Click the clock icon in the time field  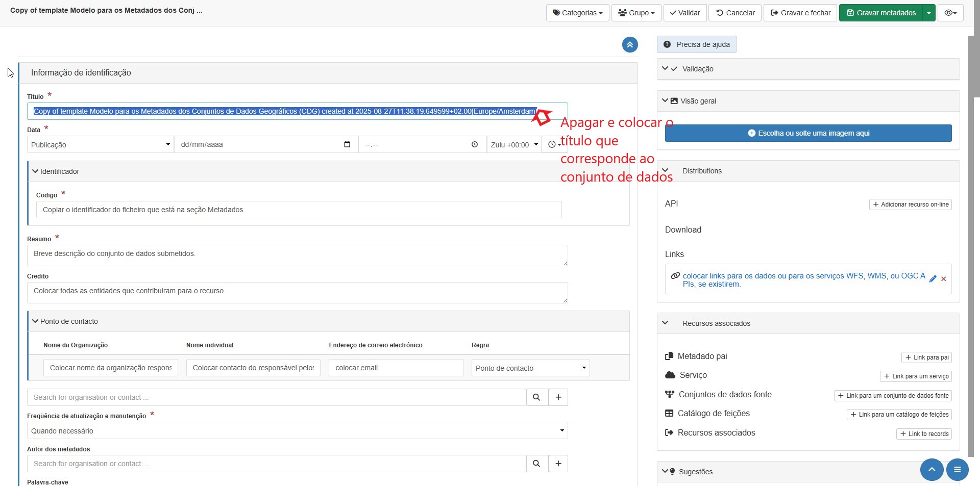point(475,145)
